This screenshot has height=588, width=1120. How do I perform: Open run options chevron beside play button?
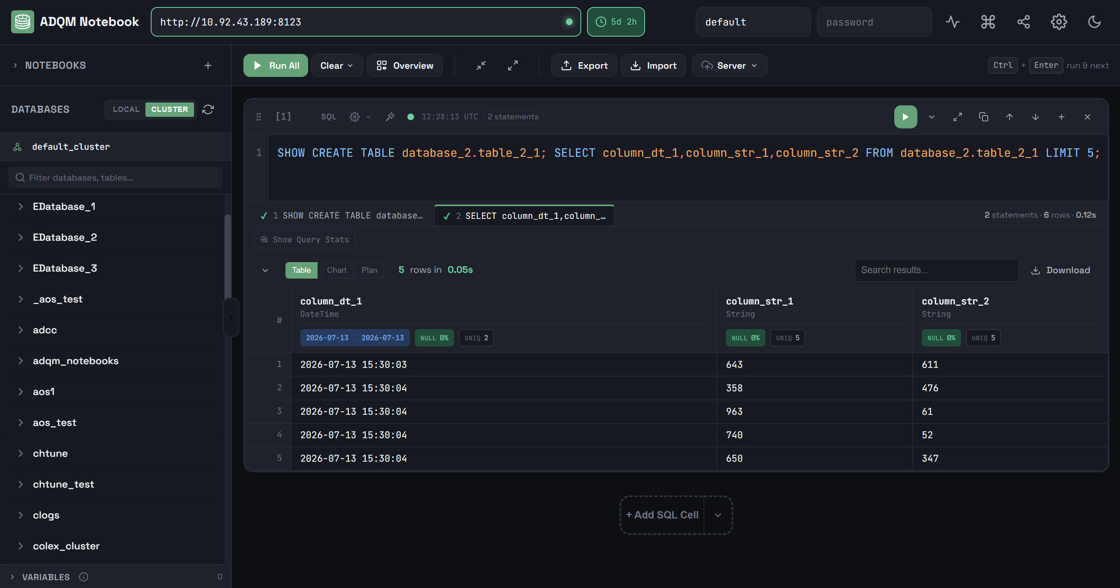[x=931, y=117]
